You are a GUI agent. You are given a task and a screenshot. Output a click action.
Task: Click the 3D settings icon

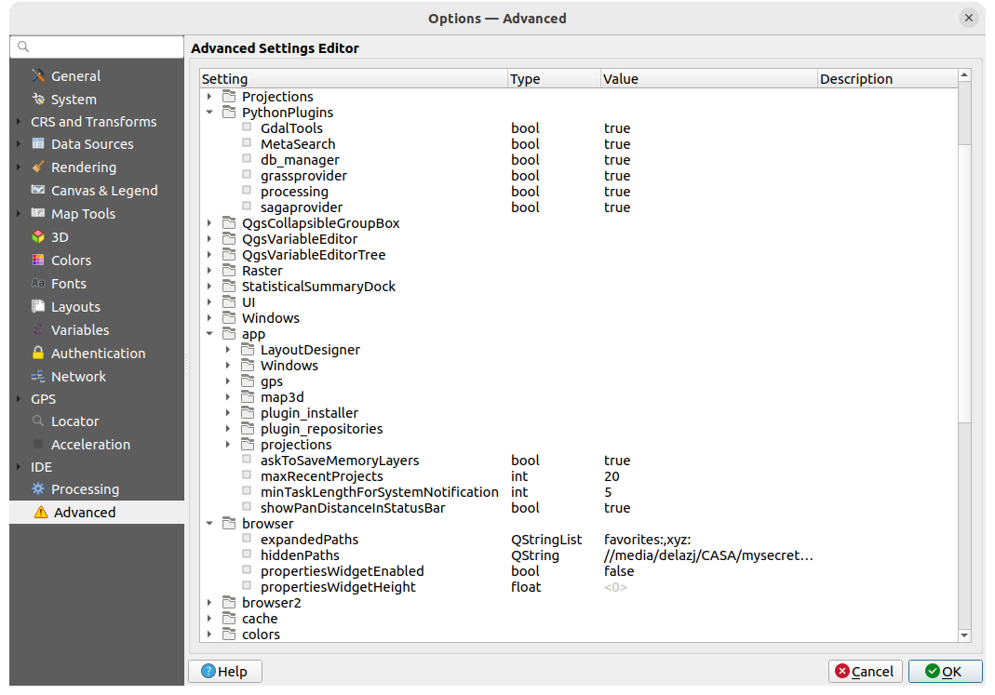point(37,236)
